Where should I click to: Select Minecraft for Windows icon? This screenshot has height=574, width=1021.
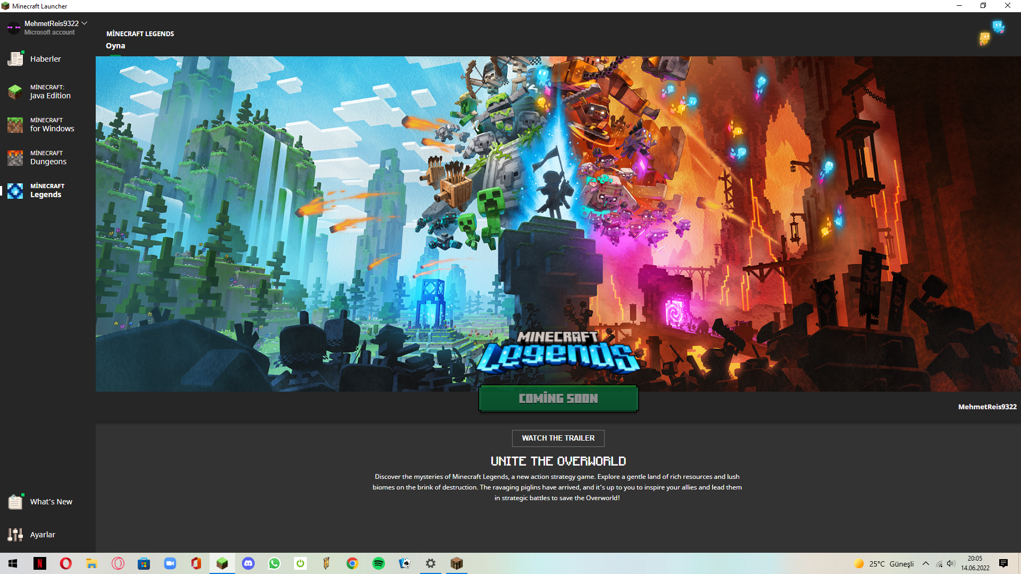[x=15, y=125]
